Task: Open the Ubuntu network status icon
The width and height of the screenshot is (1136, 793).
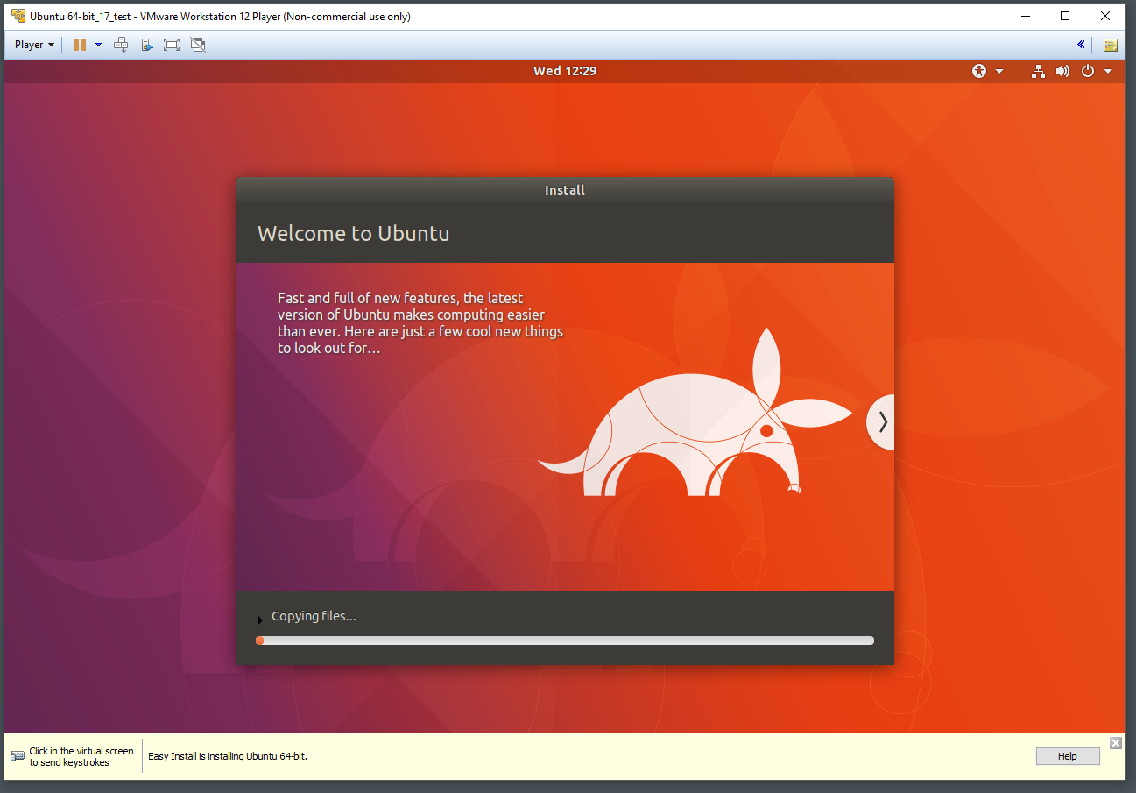Action: (1038, 71)
